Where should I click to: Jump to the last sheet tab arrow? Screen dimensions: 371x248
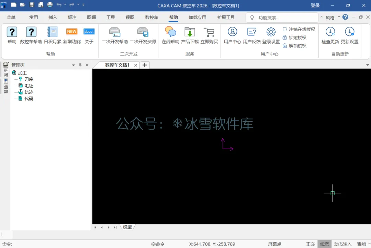coord(115,227)
